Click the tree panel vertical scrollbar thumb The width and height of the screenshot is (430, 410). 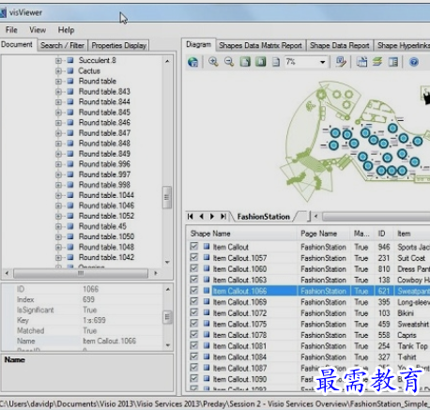(x=167, y=197)
